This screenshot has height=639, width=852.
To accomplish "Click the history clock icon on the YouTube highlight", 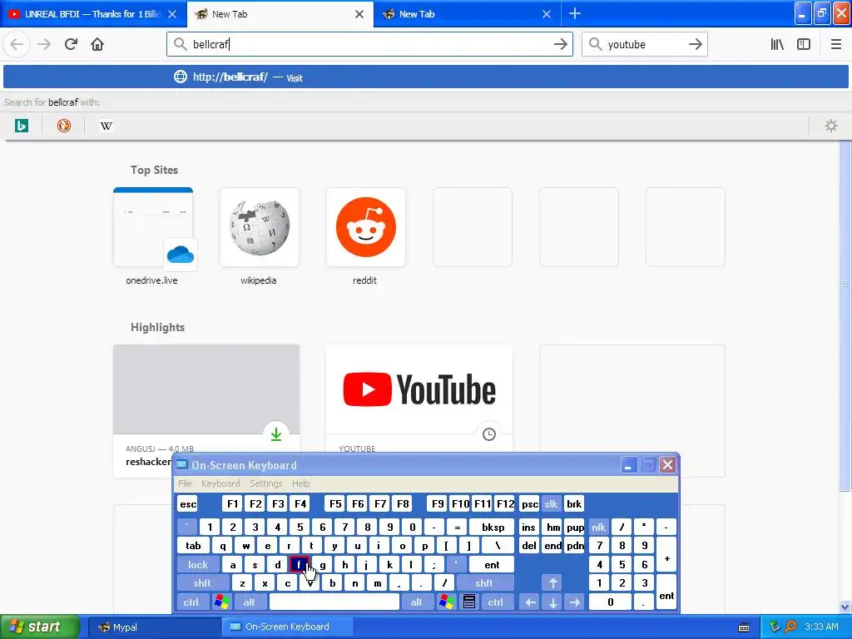I will [489, 434].
